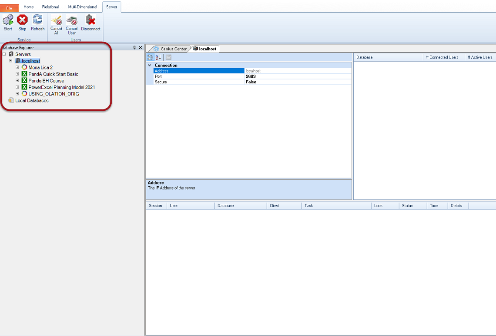
Task: Collapse the Connection property category
Action: pyautogui.click(x=150, y=66)
